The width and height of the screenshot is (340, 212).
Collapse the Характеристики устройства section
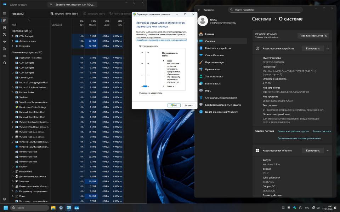(327, 48)
